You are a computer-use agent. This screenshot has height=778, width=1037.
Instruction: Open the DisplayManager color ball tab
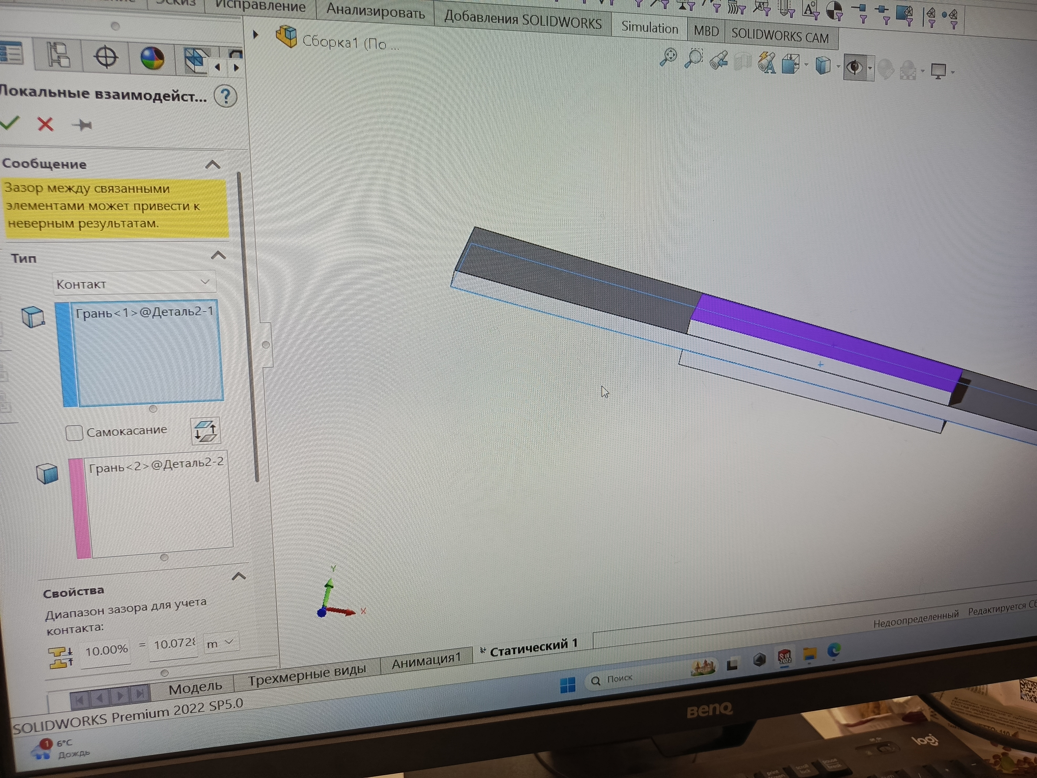click(152, 59)
